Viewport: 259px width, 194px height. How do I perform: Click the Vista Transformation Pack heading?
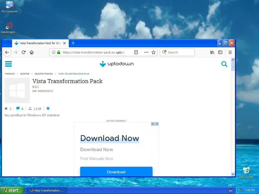[67, 81]
